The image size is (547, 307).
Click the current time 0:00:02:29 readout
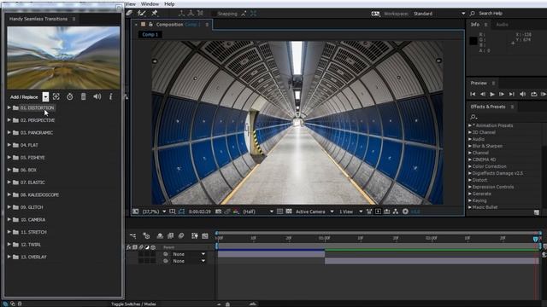tap(199, 211)
